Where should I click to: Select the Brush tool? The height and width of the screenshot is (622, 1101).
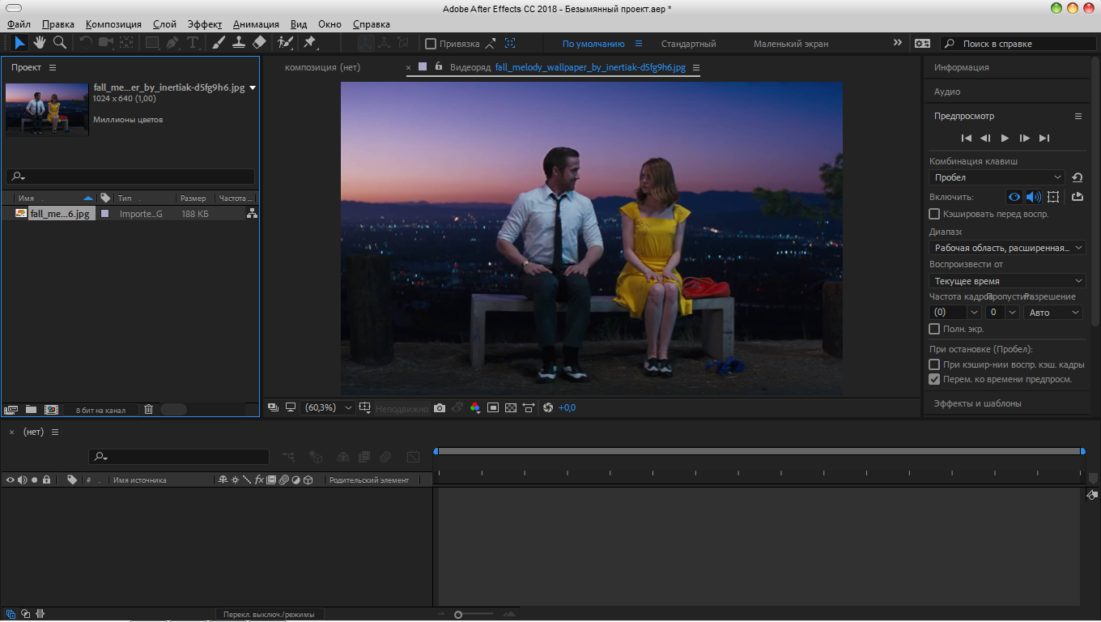(x=219, y=43)
